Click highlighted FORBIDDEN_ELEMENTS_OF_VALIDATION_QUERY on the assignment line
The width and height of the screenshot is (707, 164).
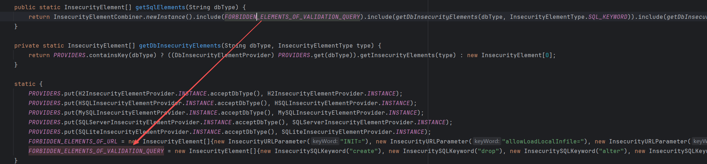[96, 151]
